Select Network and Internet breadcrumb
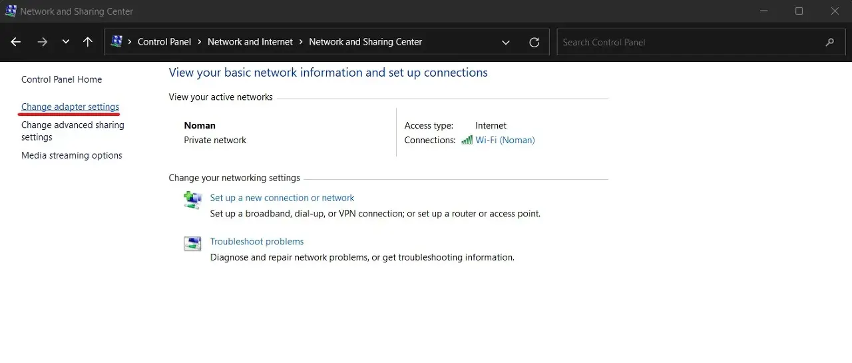 coord(250,42)
